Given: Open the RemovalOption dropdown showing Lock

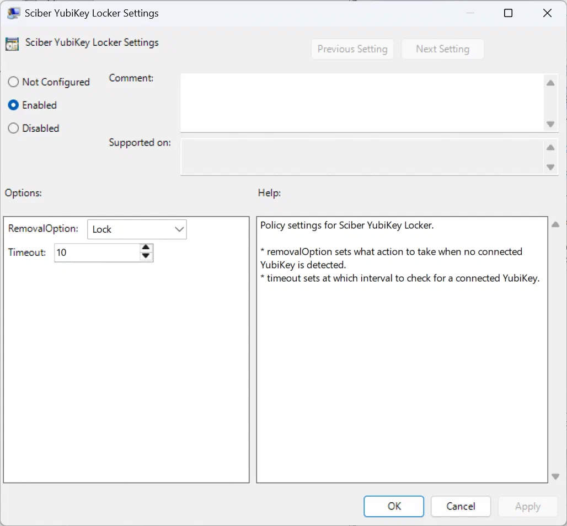Looking at the screenshot, I should click(x=137, y=229).
